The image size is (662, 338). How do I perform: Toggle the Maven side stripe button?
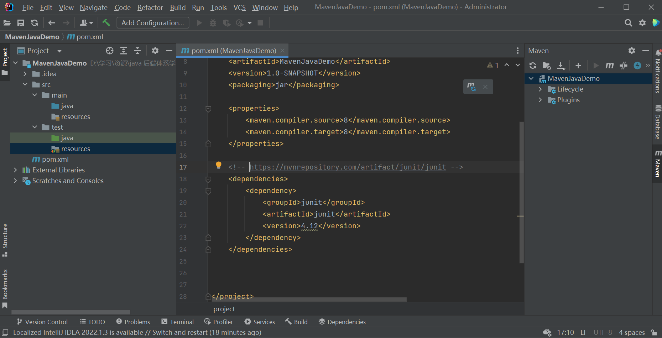[658, 164]
